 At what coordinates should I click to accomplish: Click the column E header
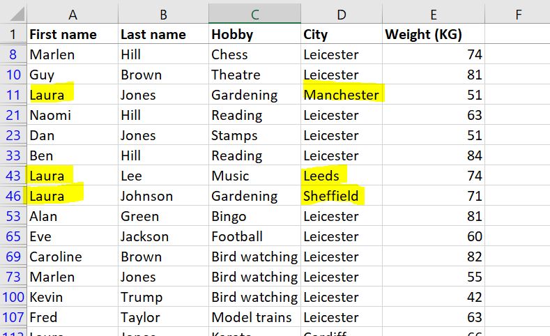434,14
